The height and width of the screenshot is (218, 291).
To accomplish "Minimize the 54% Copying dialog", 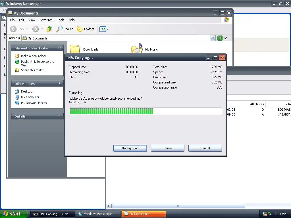I will 209,58.
